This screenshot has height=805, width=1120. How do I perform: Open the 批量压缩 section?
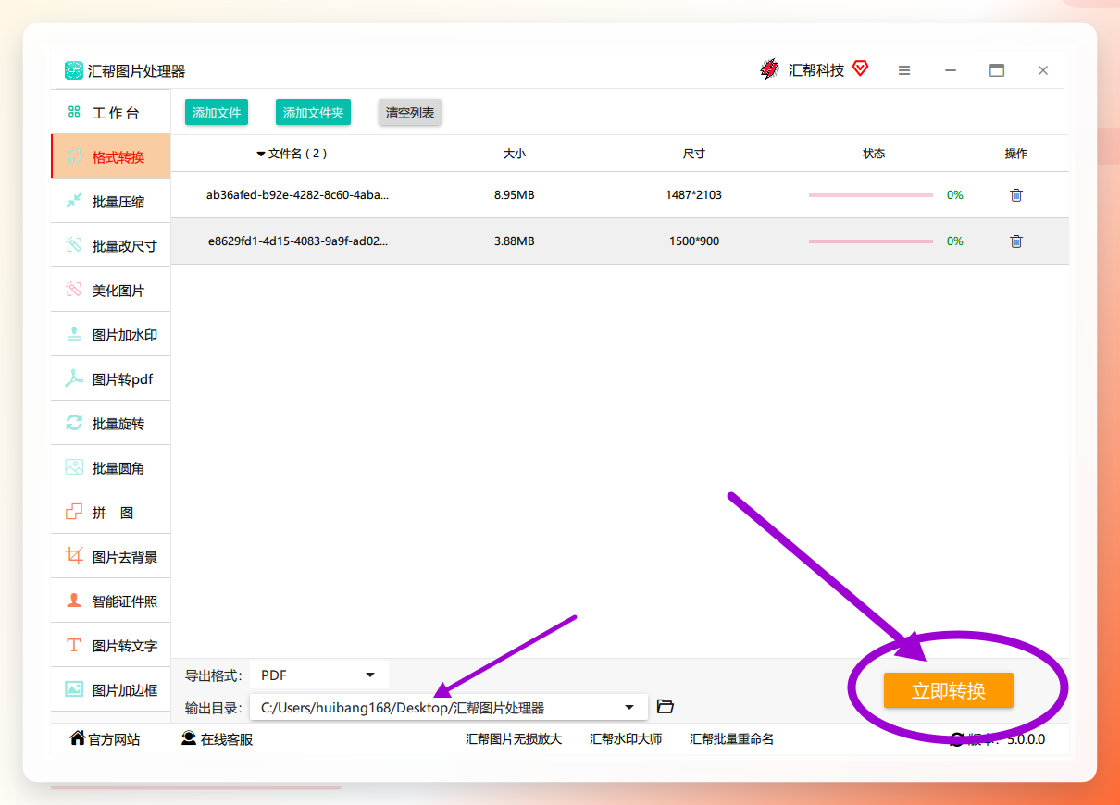click(111, 202)
